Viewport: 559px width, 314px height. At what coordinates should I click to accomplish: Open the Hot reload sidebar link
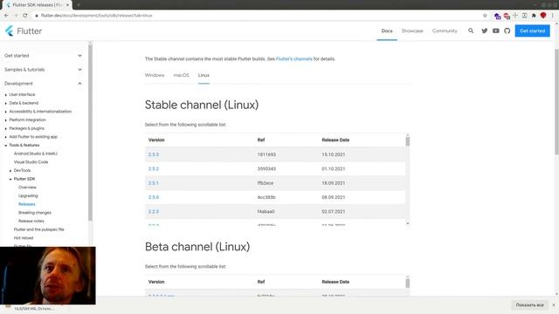[x=24, y=238]
